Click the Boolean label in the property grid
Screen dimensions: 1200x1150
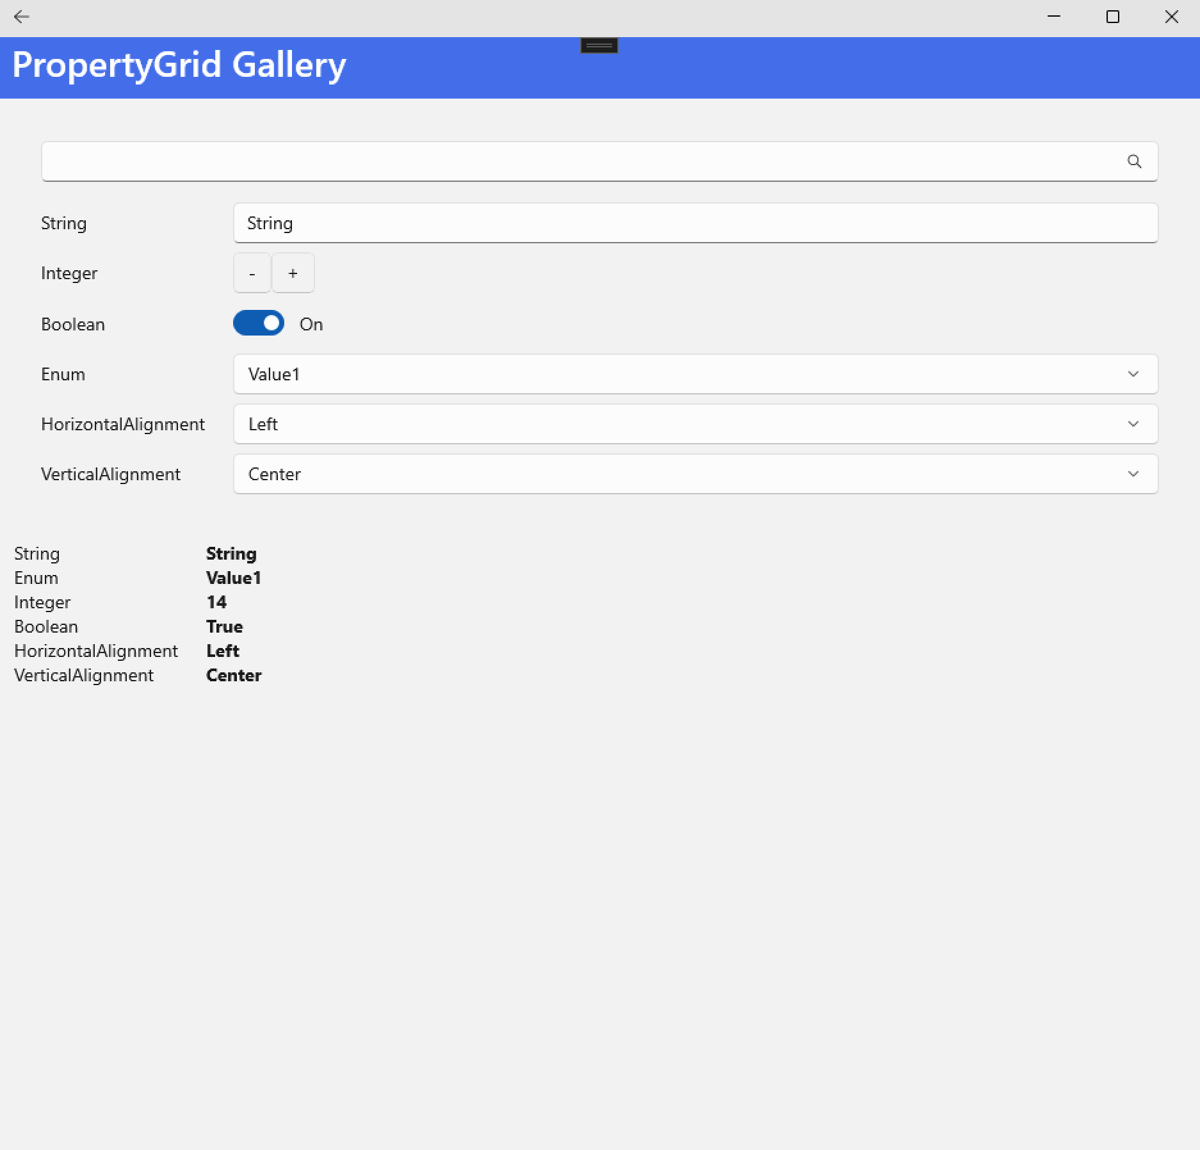(73, 324)
